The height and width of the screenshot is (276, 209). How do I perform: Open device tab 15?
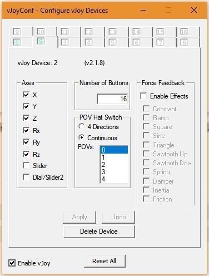point(165,32)
